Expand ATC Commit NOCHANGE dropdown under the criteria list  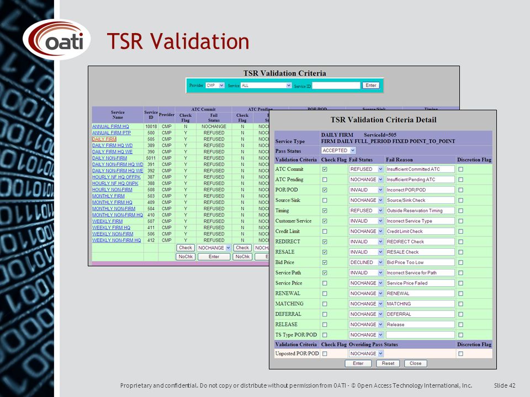click(214, 248)
